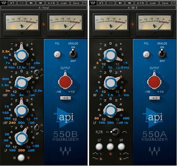Click the left VU meter on 550B
Viewport: 177px width, 166px height.
[22, 22]
